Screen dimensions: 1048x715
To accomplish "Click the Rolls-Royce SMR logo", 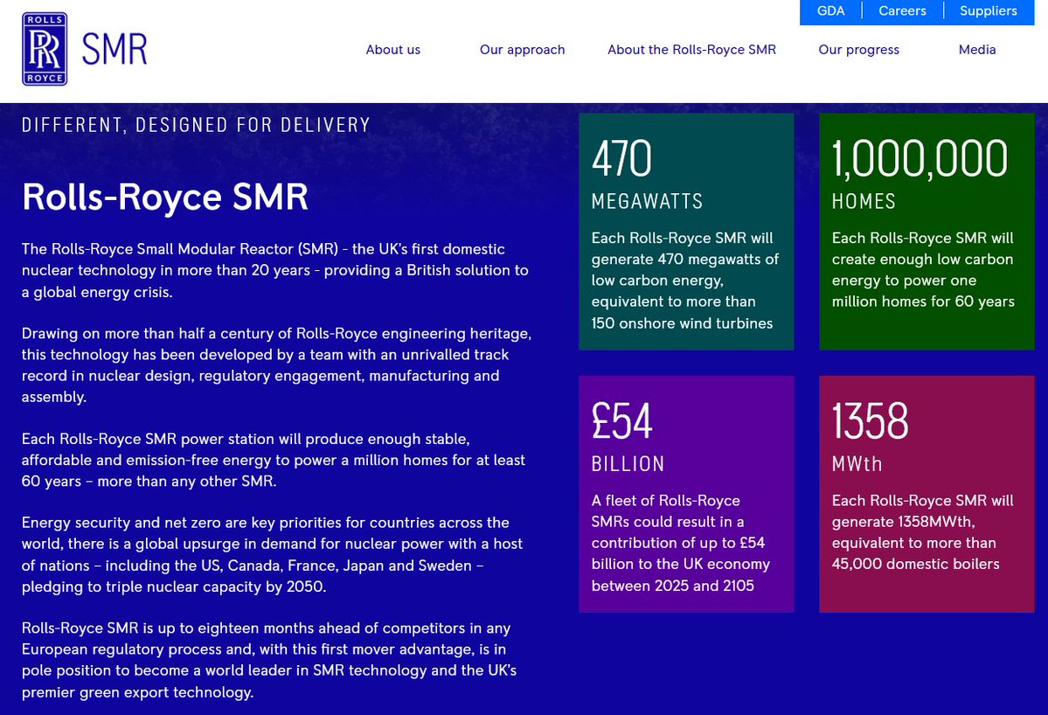I will point(84,49).
